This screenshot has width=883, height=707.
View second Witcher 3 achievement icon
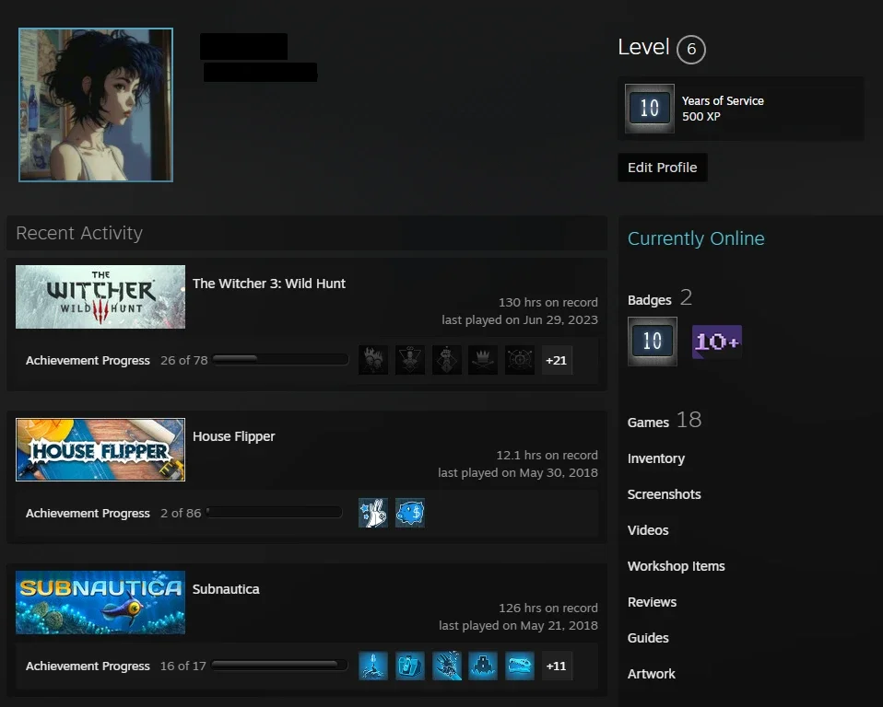pyautogui.click(x=409, y=360)
